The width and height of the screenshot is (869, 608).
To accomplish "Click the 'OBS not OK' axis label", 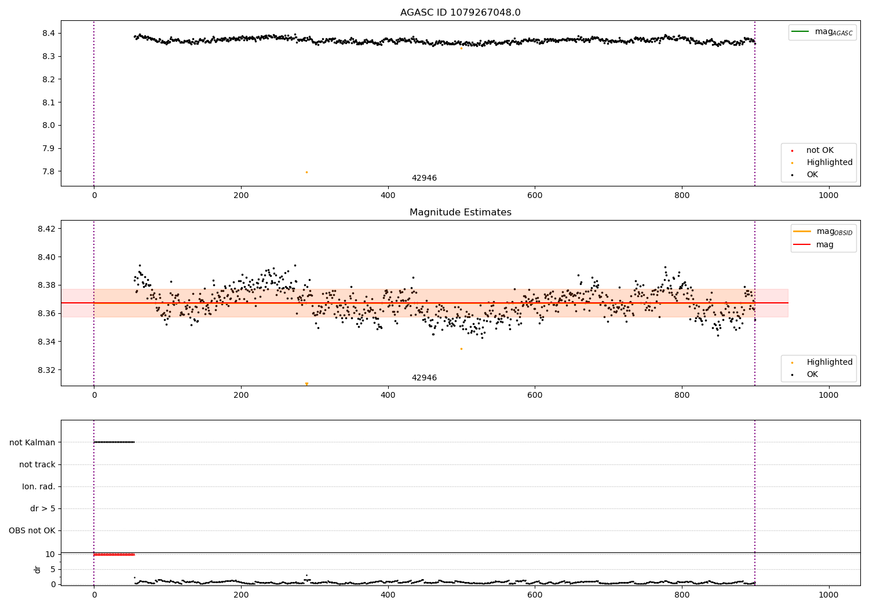I will [32, 531].
